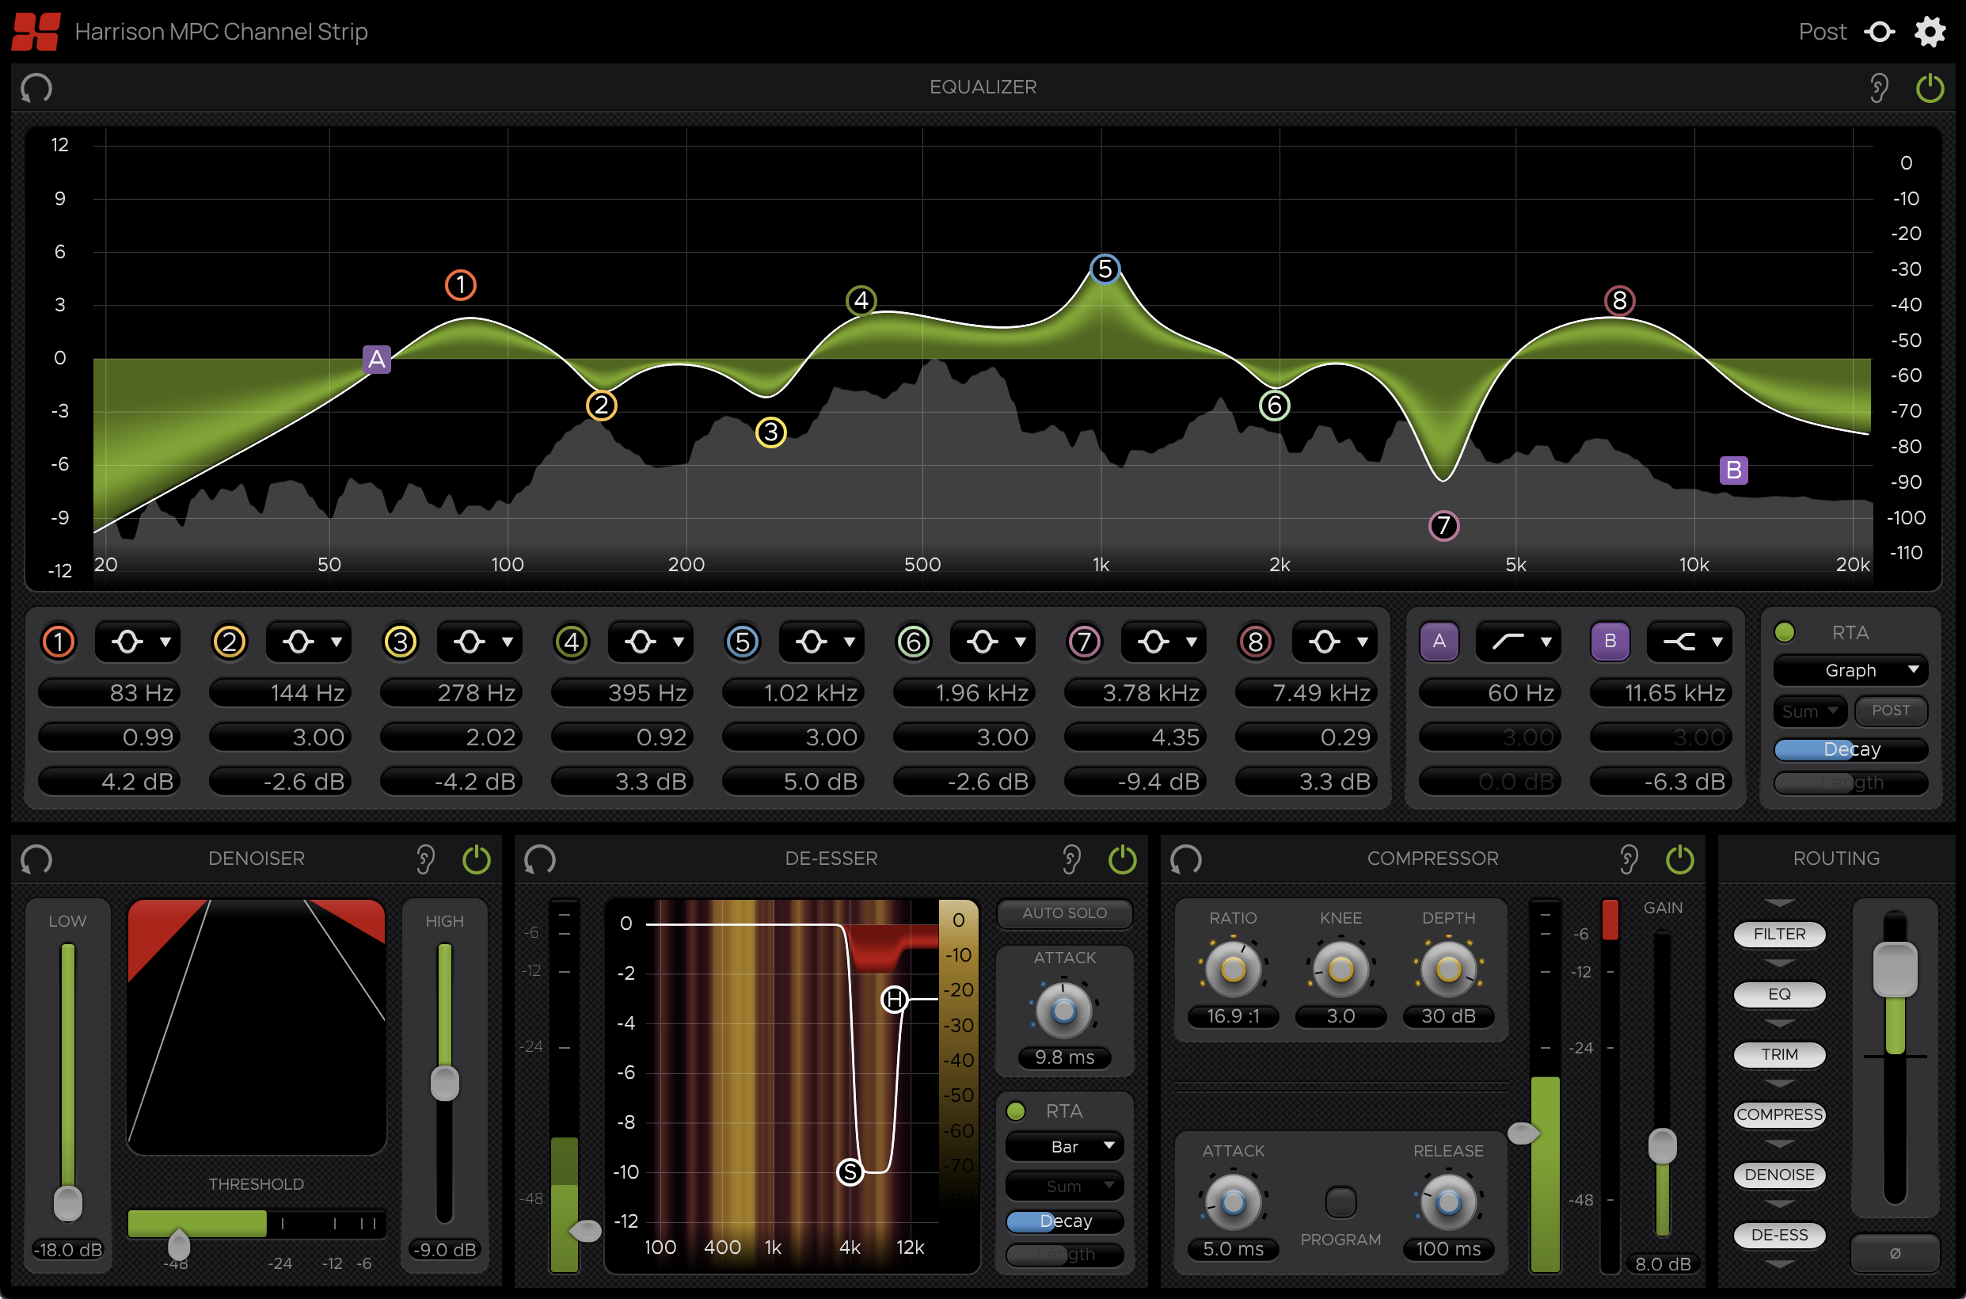
Task: Click the De-Esser S node
Action: (x=850, y=1171)
